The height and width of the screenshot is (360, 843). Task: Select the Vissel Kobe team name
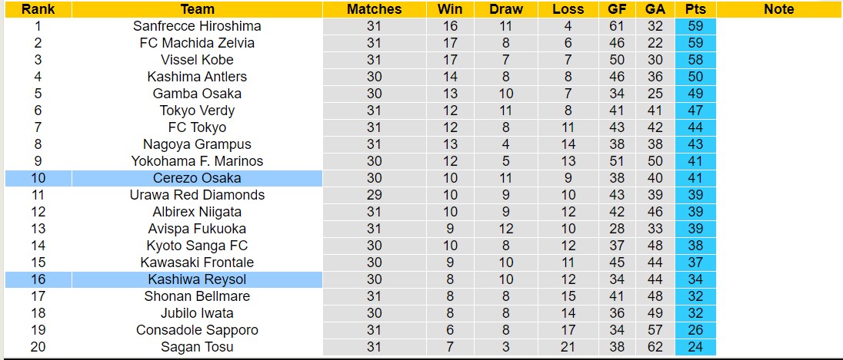pos(197,60)
